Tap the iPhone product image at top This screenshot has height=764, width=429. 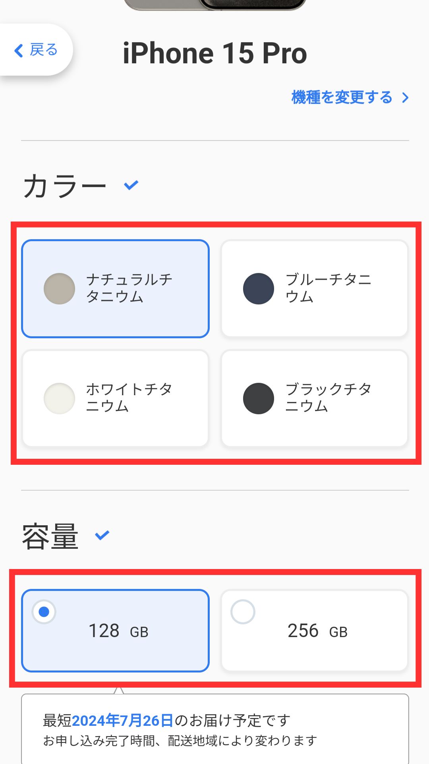point(214,4)
